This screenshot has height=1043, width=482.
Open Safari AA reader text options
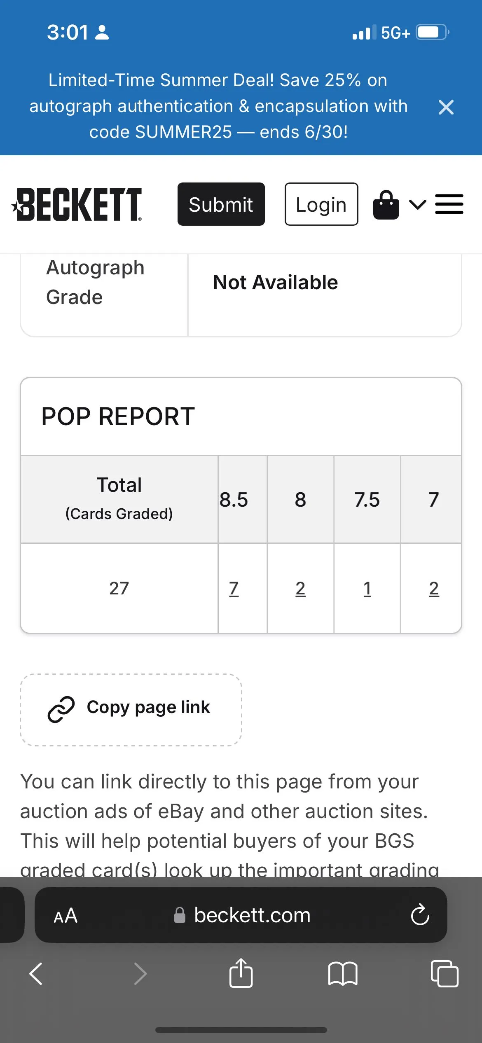pyautogui.click(x=66, y=916)
